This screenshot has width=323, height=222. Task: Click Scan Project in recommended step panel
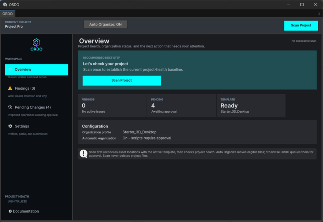(x=122, y=80)
